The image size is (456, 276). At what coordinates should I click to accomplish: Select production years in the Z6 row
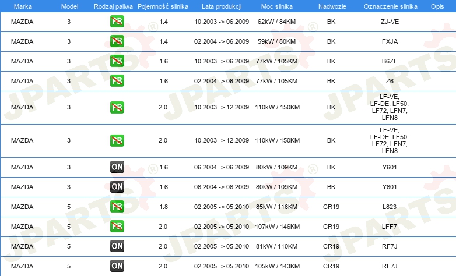click(x=222, y=81)
